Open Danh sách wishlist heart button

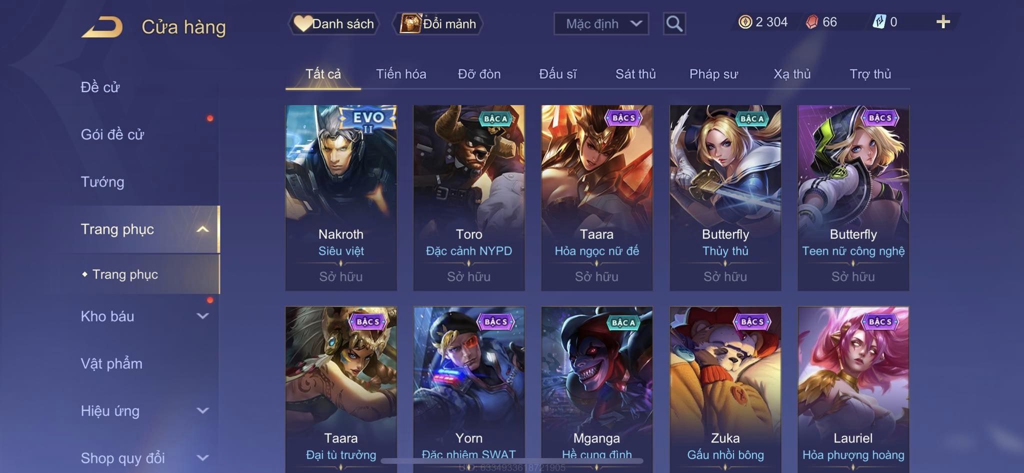pos(333,23)
